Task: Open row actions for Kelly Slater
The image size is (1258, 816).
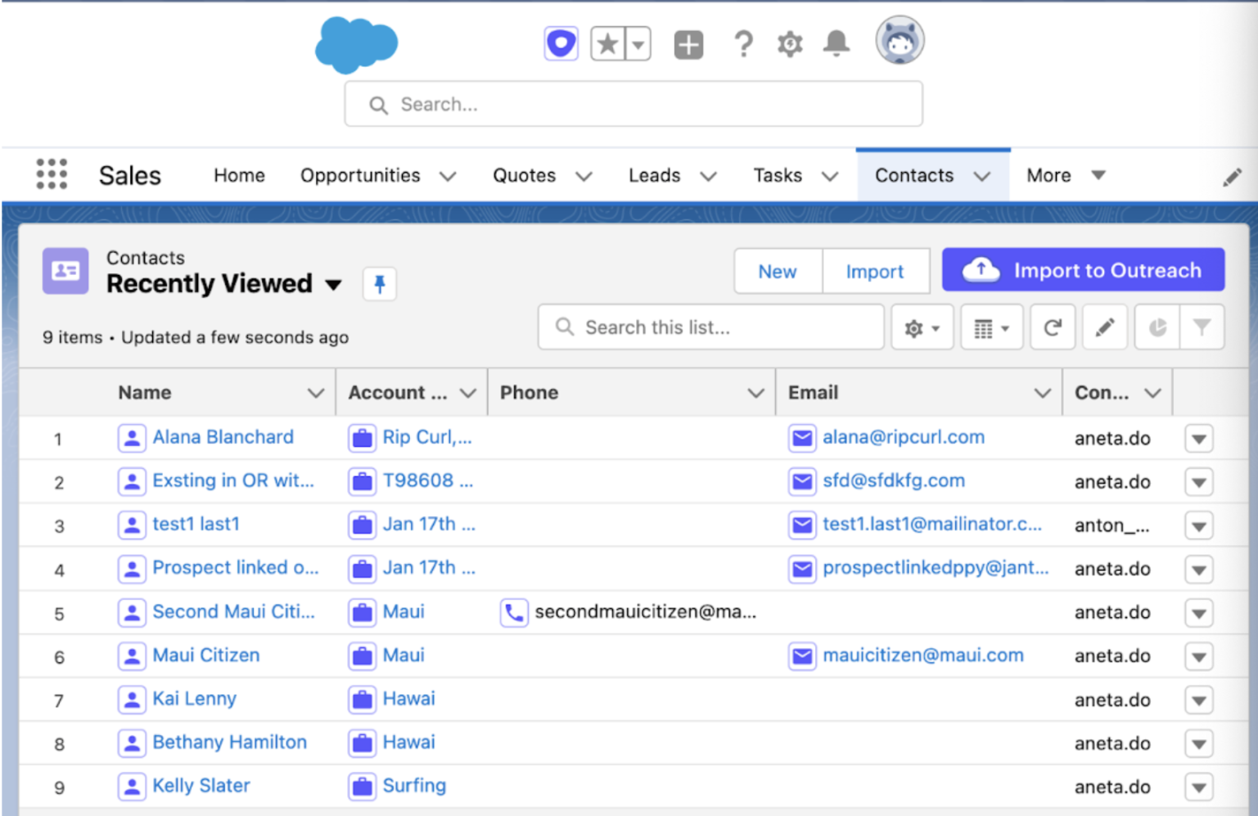Action: 1198,787
